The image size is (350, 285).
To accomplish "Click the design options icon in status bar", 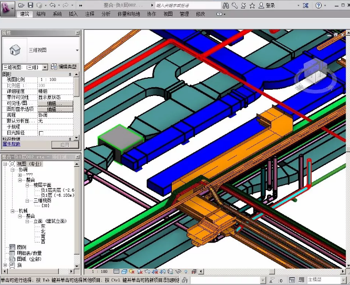I will click(x=292, y=280).
